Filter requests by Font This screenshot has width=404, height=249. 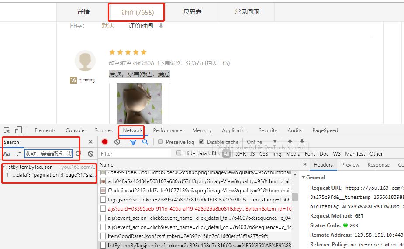[x=310, y=154]
